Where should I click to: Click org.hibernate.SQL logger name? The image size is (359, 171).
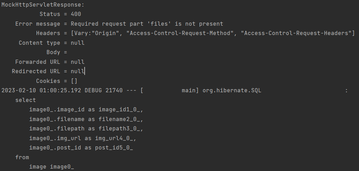pyautogui.click(x=232, y=91)
